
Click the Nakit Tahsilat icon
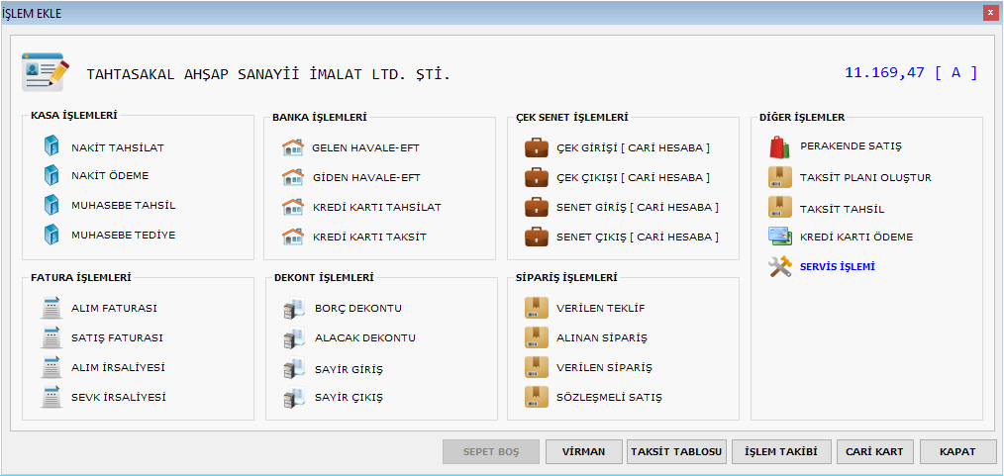(51, 147)
